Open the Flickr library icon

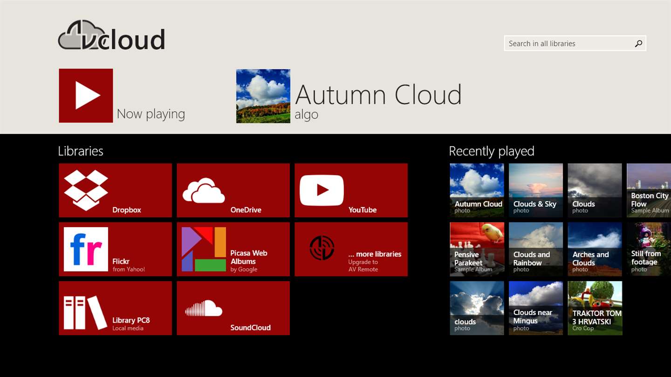click(86, 249)
